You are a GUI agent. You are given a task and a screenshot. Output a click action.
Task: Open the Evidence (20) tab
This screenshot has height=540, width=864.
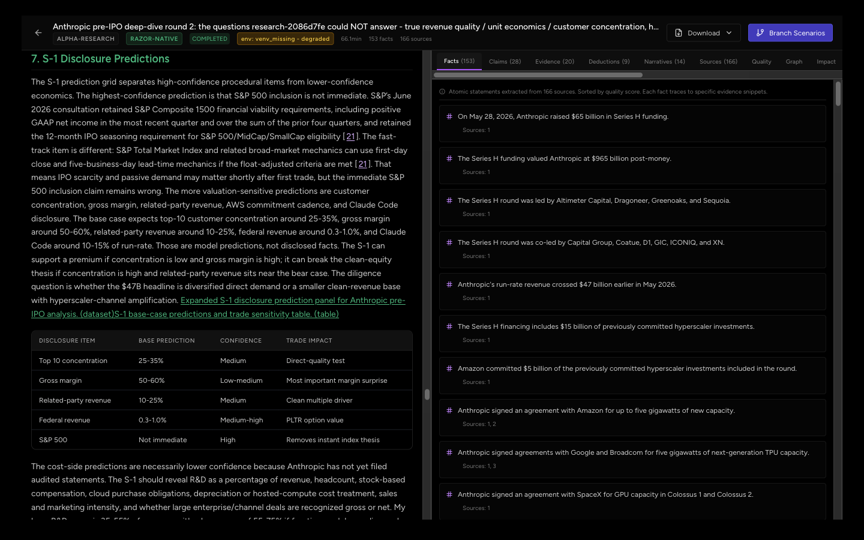554,62
